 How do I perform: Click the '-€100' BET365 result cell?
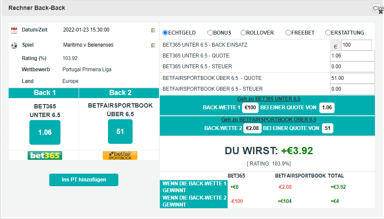coord(237,201)
